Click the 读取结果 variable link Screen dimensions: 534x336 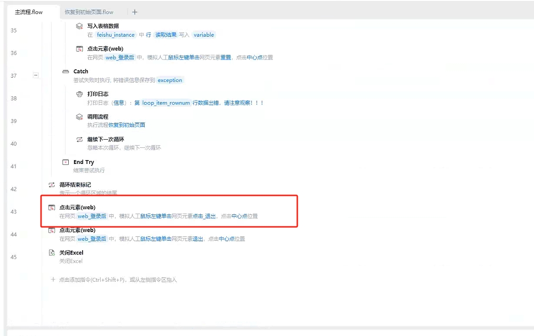pyautogui.click(x=166, y=35)
